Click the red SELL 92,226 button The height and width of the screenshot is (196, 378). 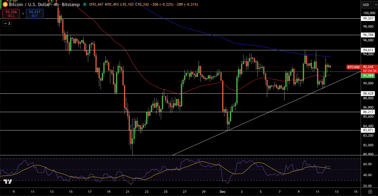(x=11, y=14)
